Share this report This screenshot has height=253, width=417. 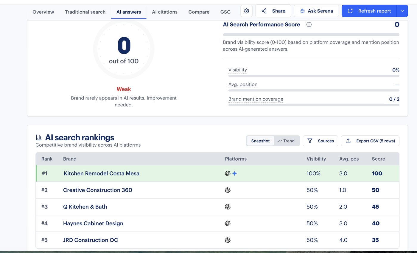[x=273, y=11]
